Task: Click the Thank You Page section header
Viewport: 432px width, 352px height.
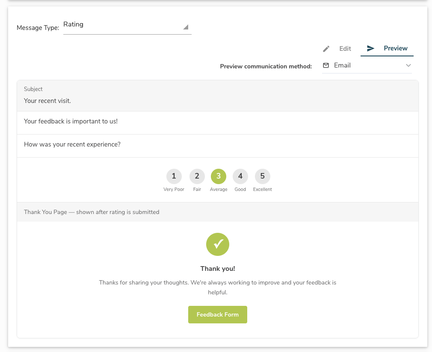Action: 92,212
